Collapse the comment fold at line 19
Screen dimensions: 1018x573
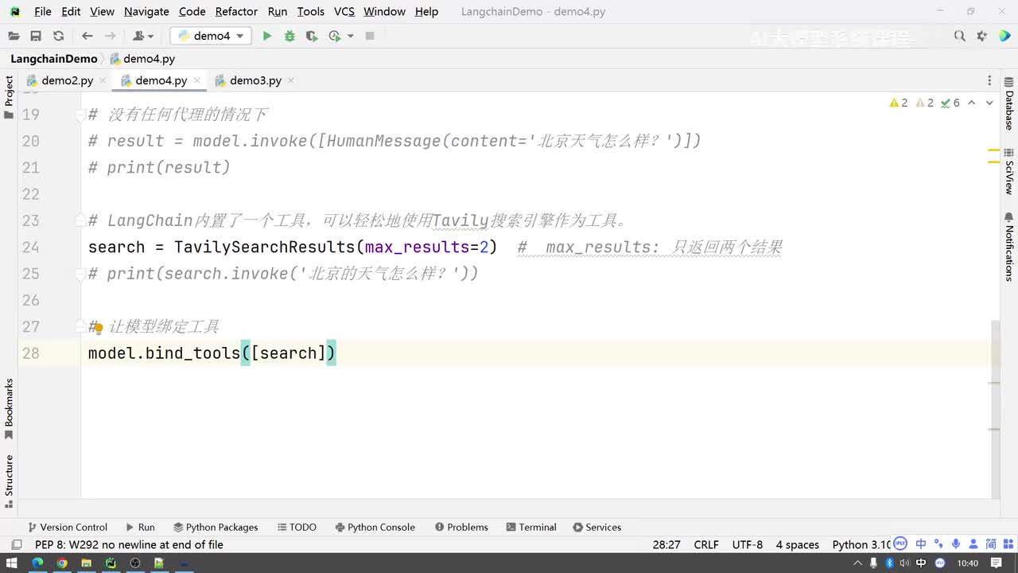click(x=80, y=115)
